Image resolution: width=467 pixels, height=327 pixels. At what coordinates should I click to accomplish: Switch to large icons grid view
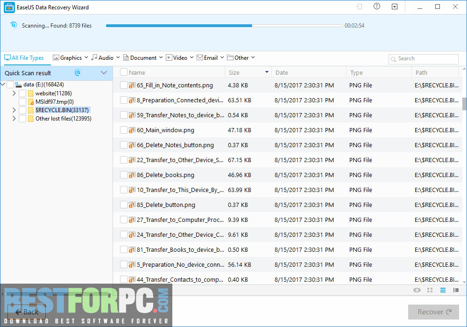[x=430, y=290]
